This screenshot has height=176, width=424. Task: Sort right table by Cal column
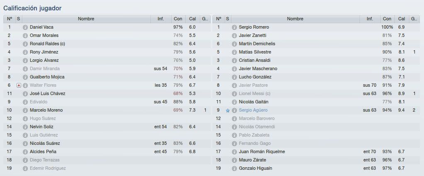[402, 19]
